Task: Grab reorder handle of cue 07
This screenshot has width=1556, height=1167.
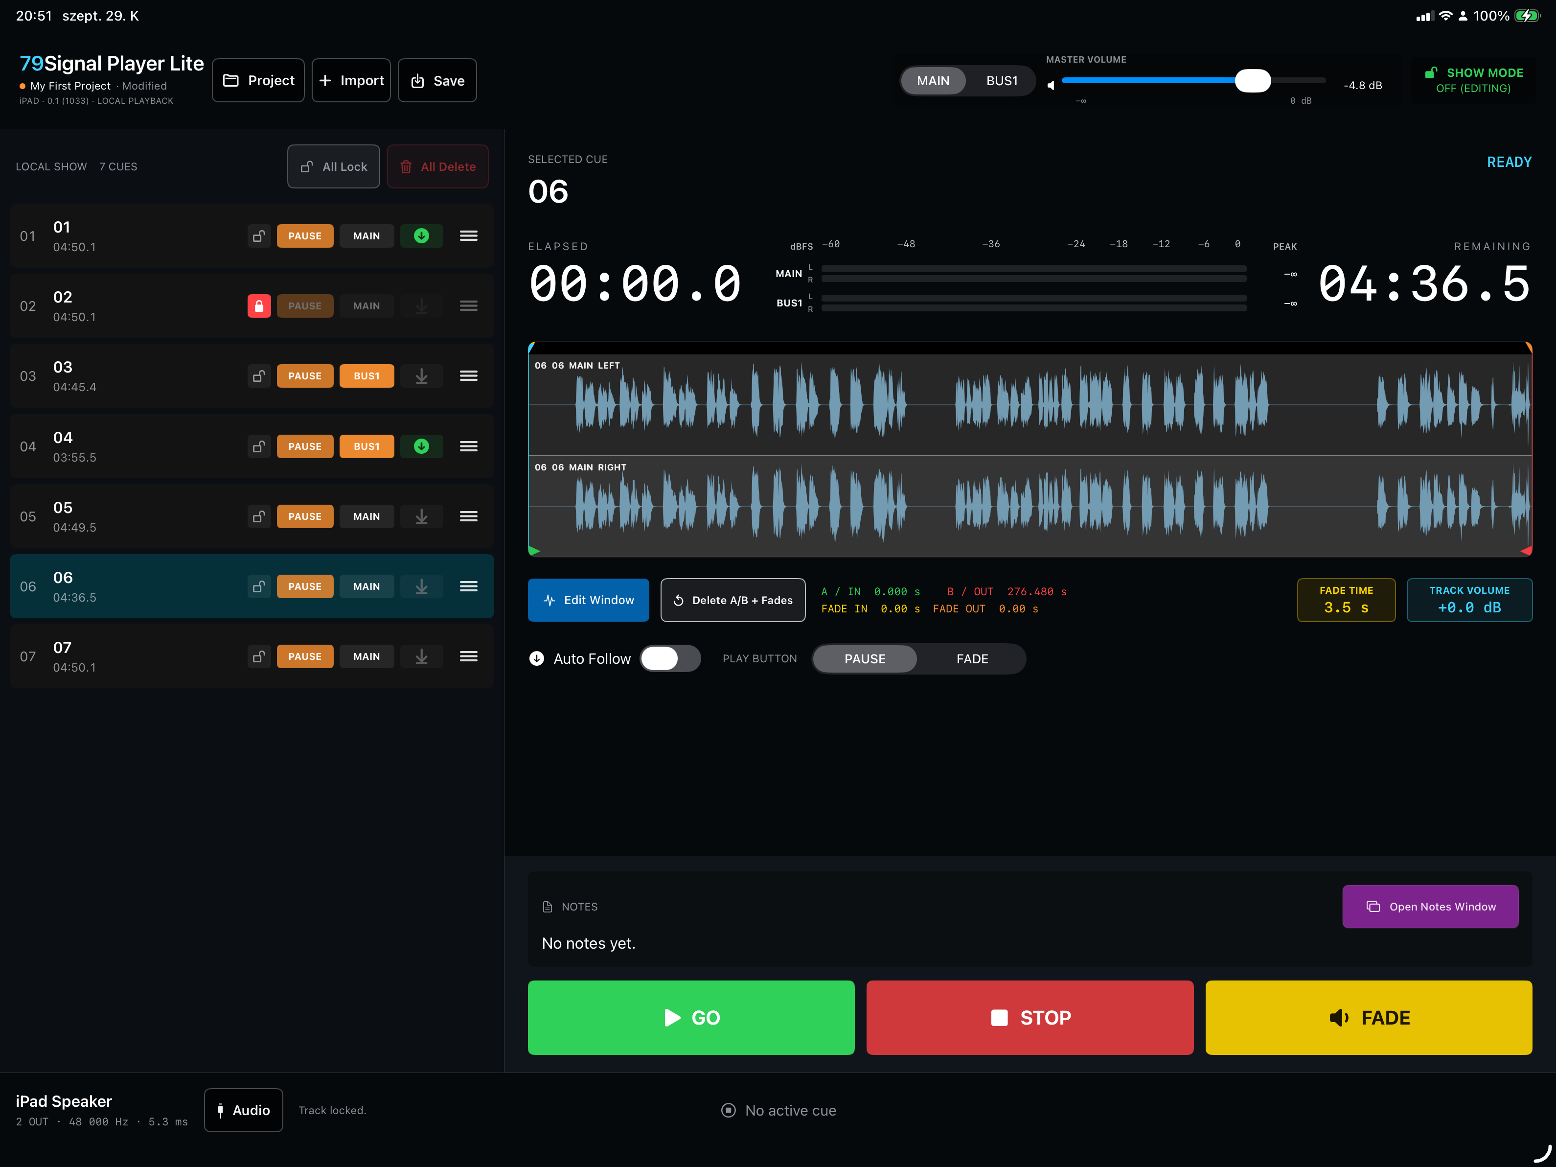Action: click(x=468, y=657)
